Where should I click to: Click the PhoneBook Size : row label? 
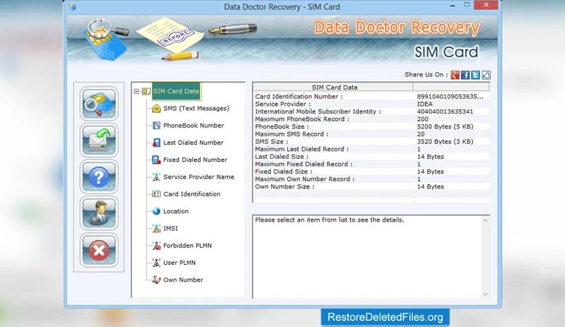(x=282, y=127)
